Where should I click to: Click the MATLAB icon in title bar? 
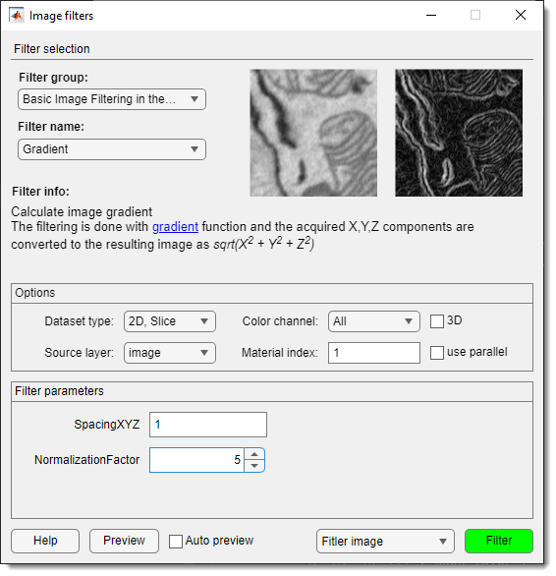pos(17,16)
